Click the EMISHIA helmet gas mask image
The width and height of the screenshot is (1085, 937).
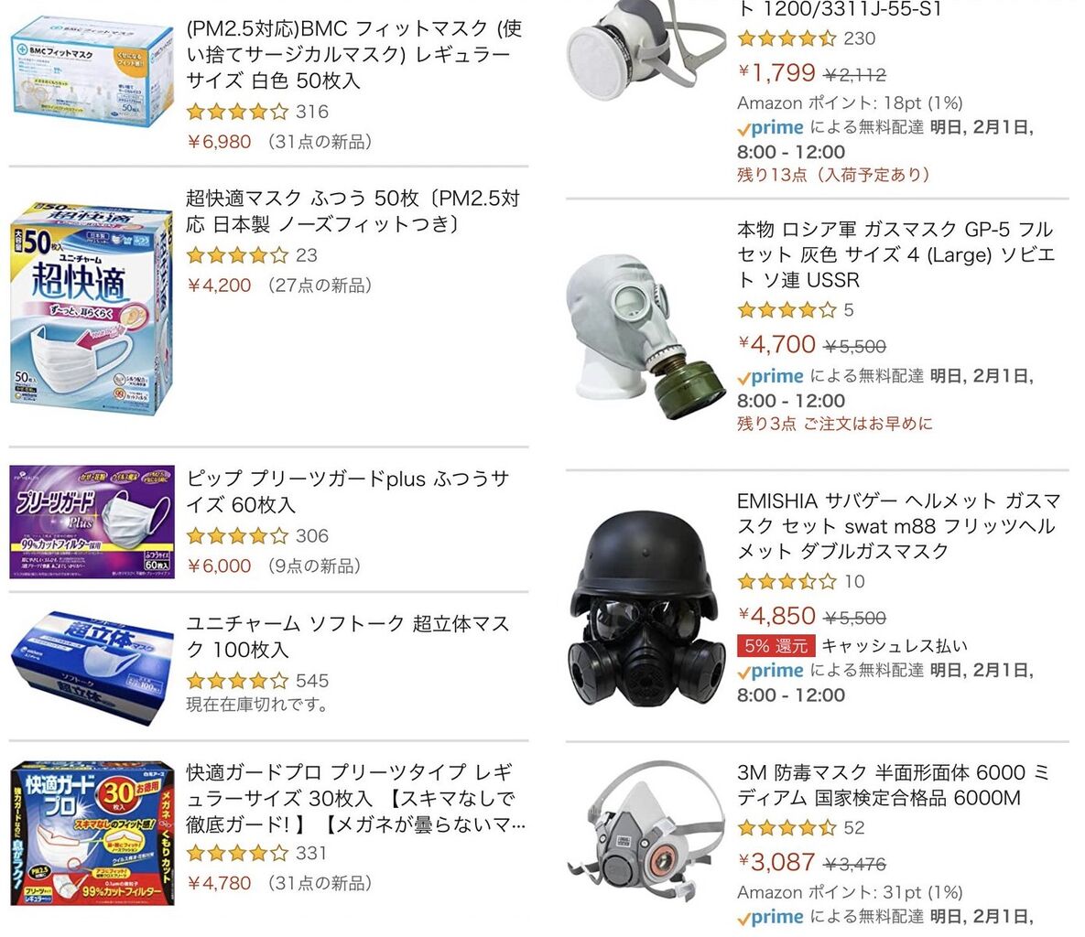[646, 610]
